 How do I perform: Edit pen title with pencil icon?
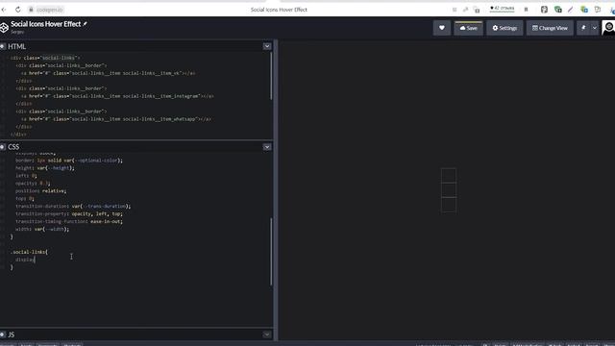pos(85,24)
